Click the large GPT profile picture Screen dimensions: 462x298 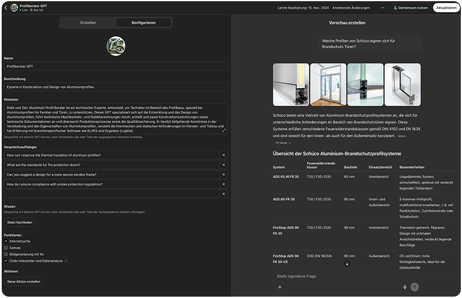tap(116, 46)
